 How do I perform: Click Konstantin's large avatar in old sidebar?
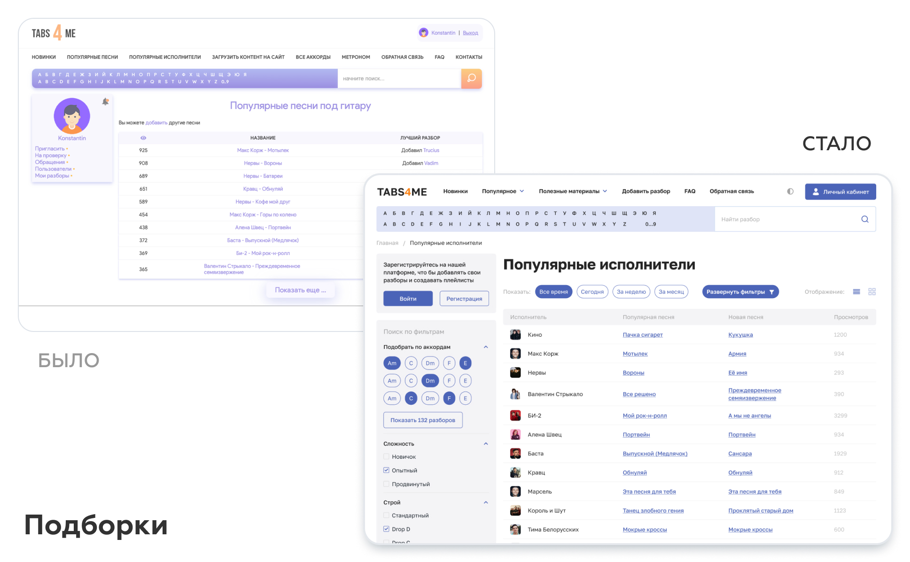pyautogui.click(x=72, y=116)
